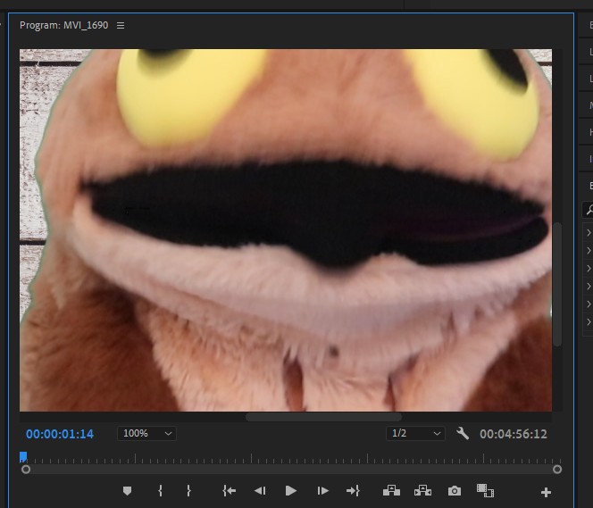
Task: Click the current timecode 00:00:01:14
Action: point(60,434)
